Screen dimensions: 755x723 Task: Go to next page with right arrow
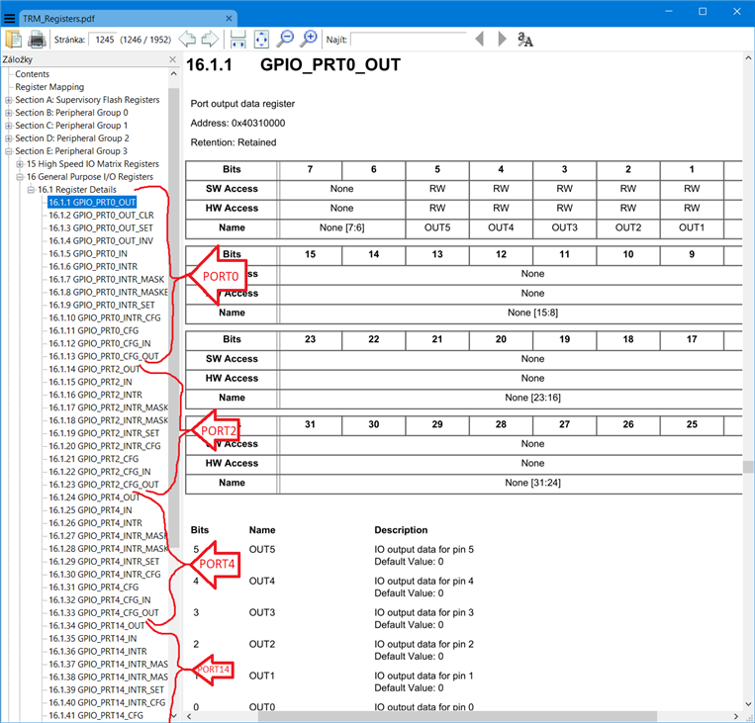click(x=210, y=40)
